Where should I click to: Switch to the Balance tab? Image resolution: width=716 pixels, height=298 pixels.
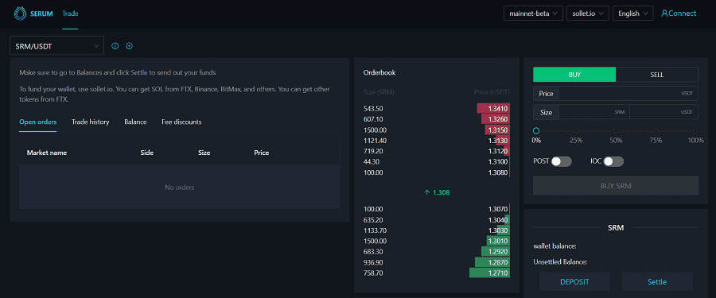(135, 122)
